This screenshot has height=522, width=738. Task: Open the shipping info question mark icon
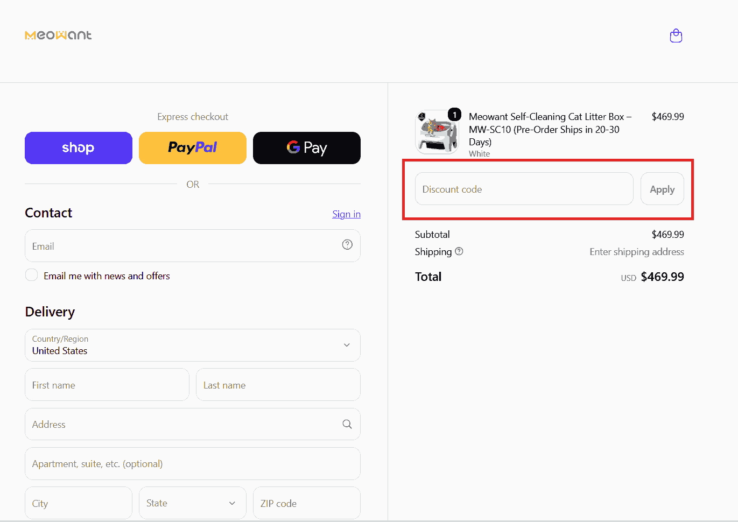[459, 251]
